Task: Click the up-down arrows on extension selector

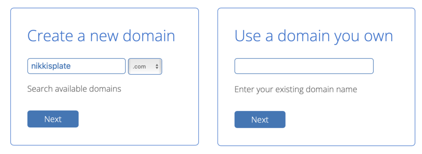Action: [x=157, y=67]
